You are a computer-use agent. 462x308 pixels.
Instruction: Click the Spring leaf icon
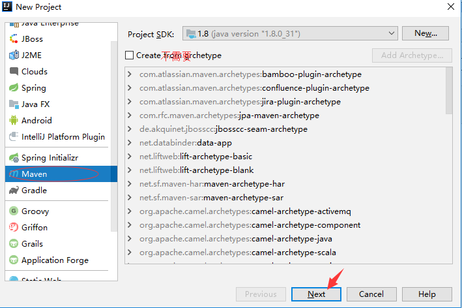pos(14,87)
